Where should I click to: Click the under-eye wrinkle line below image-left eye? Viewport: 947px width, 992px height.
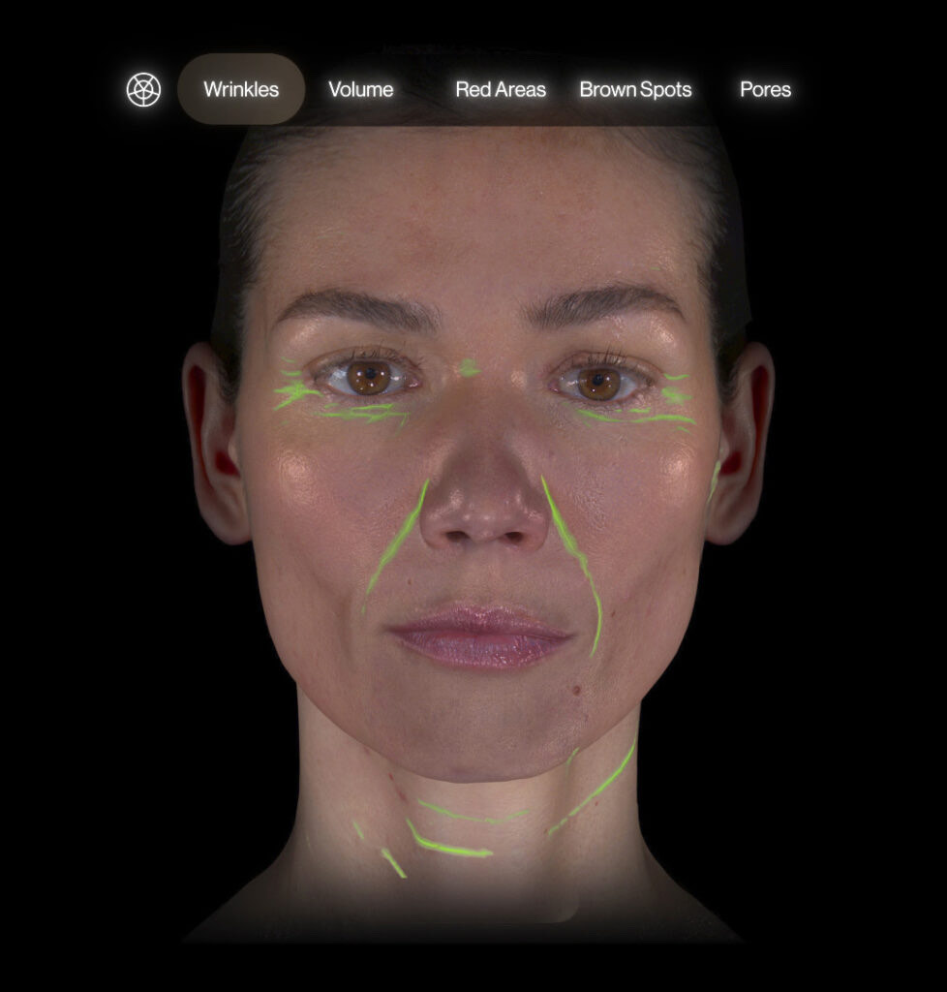click(366, 414)
